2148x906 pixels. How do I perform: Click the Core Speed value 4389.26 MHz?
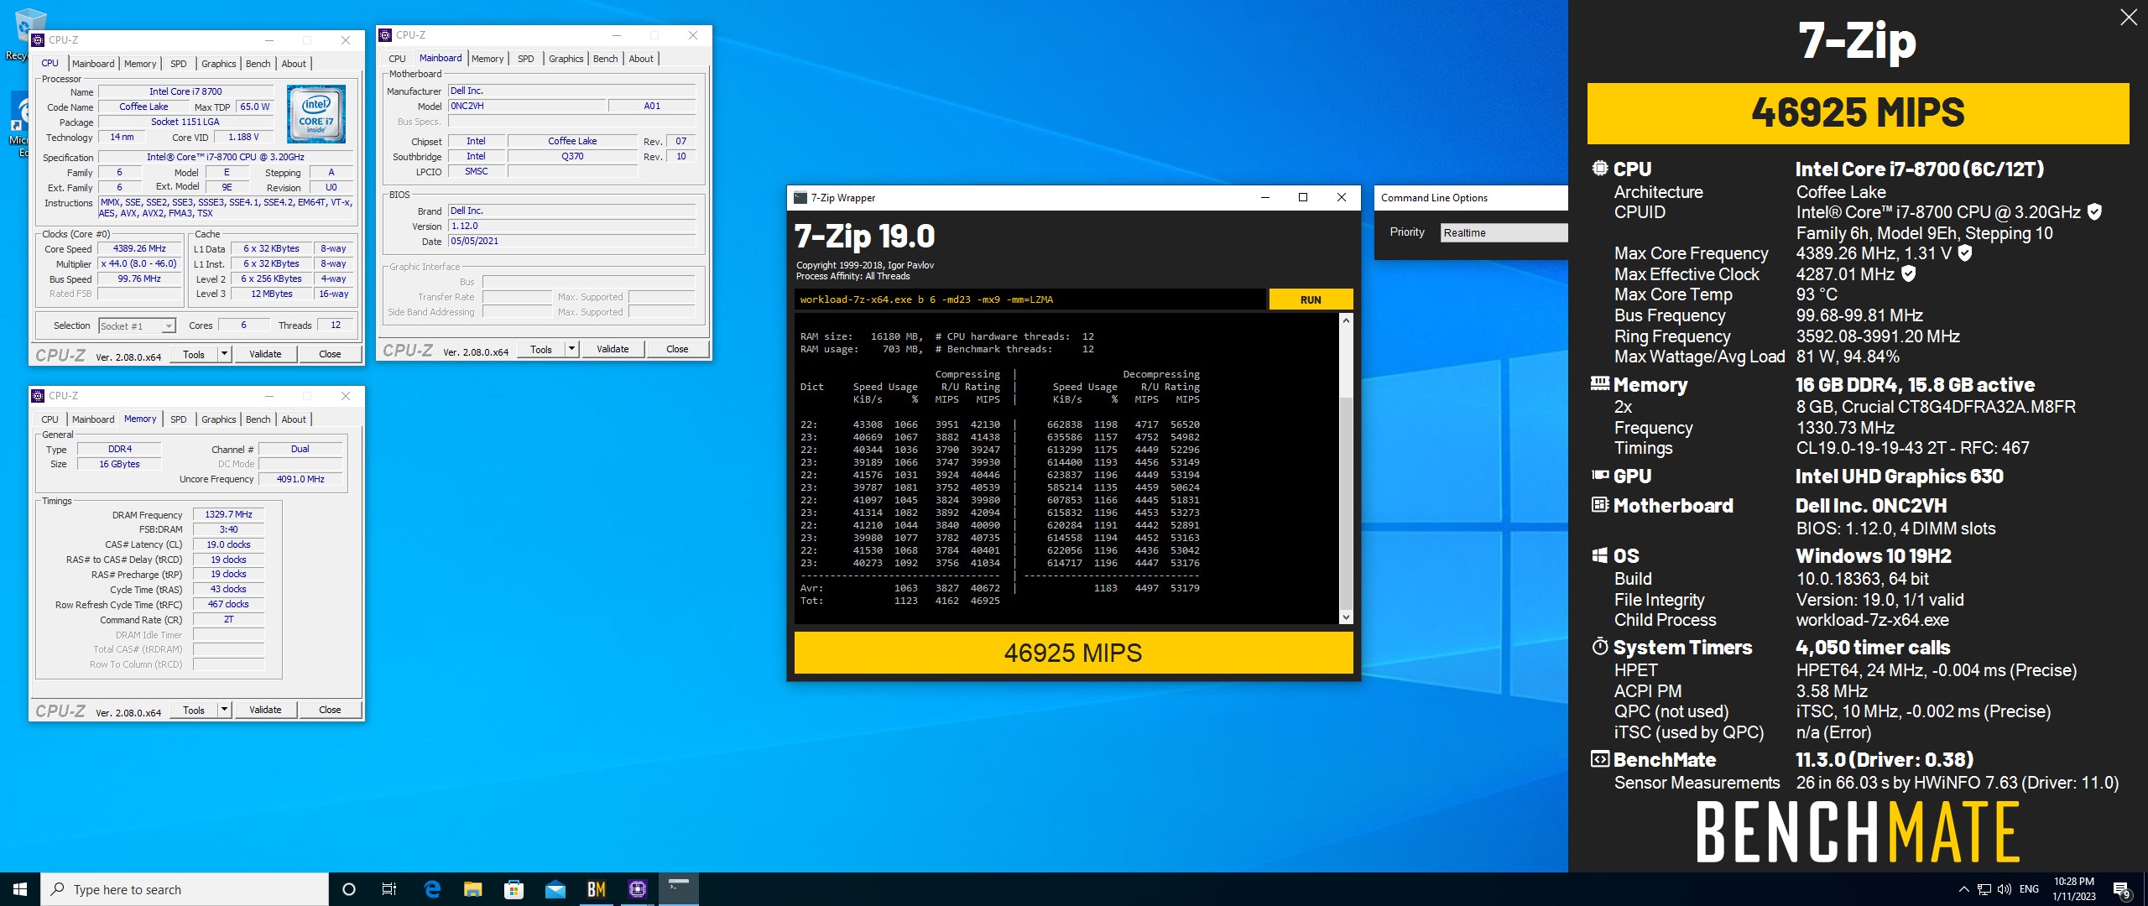pos(140,249)
